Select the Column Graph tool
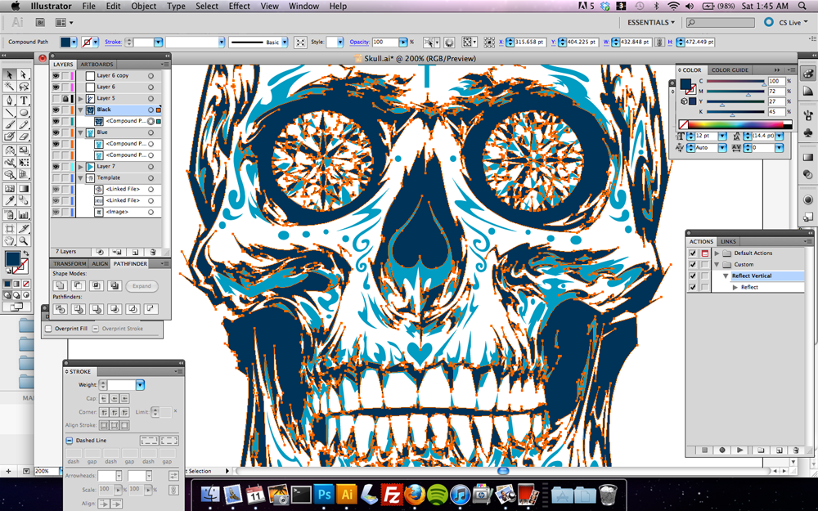Screen dimensions: 818x511 click(x=24, y=215)
